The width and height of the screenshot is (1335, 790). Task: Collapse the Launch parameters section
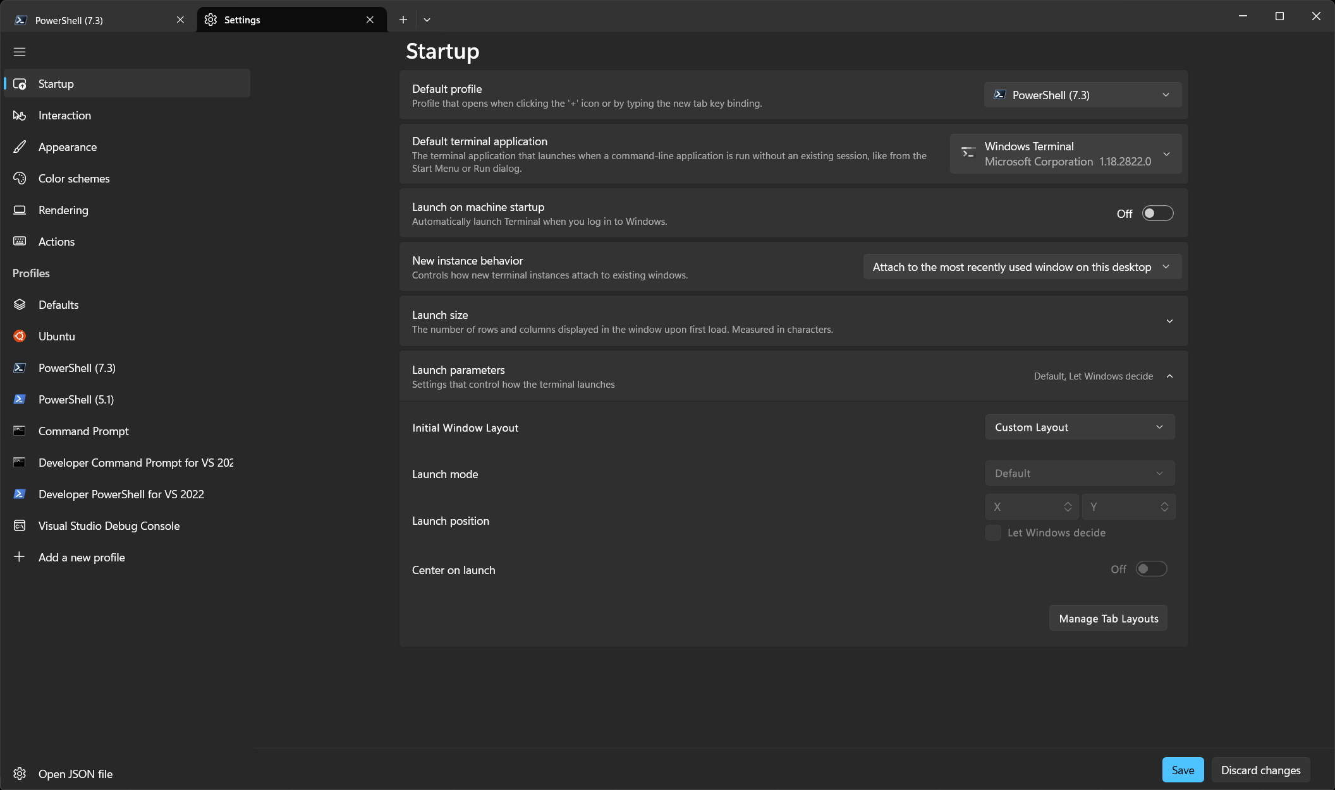[1170, 376]
